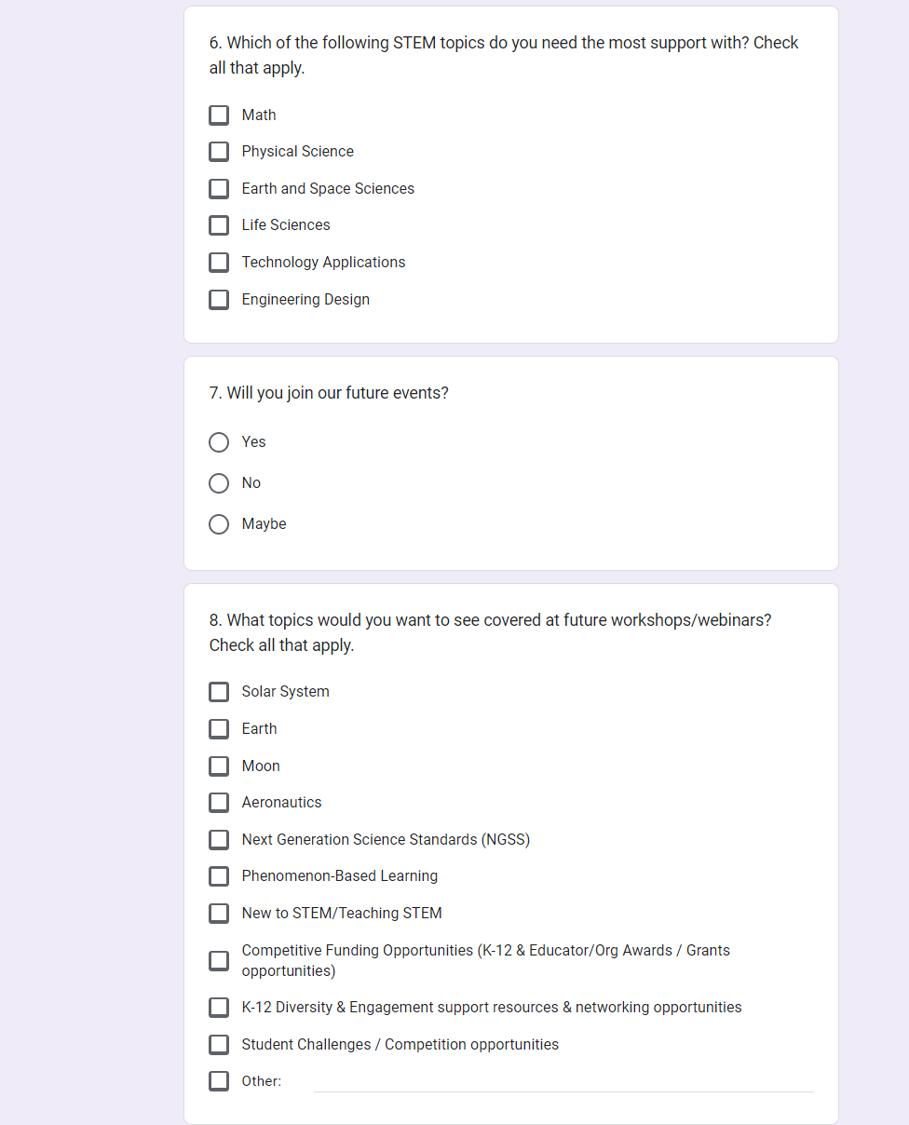The image size is (909, 1125).
Task: Select Yes for joining future events
Action: click(219, 442)
